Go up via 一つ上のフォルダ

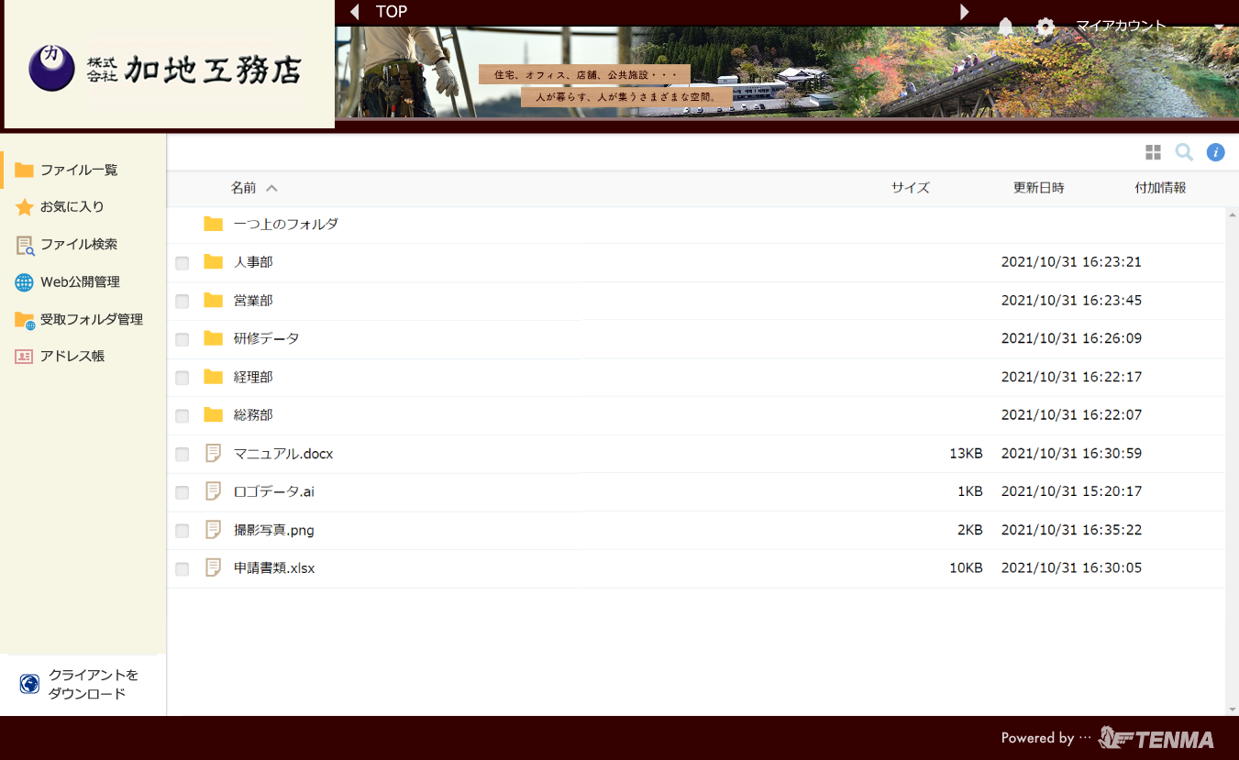(x=285, y=225)
